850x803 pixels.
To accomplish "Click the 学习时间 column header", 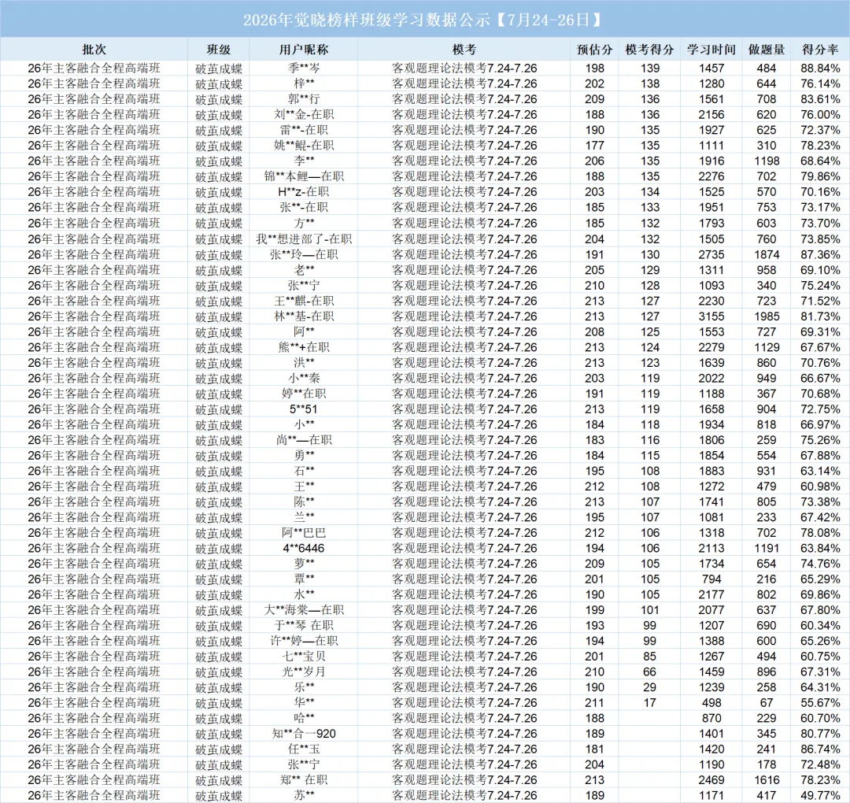I will tap(711, 50).
